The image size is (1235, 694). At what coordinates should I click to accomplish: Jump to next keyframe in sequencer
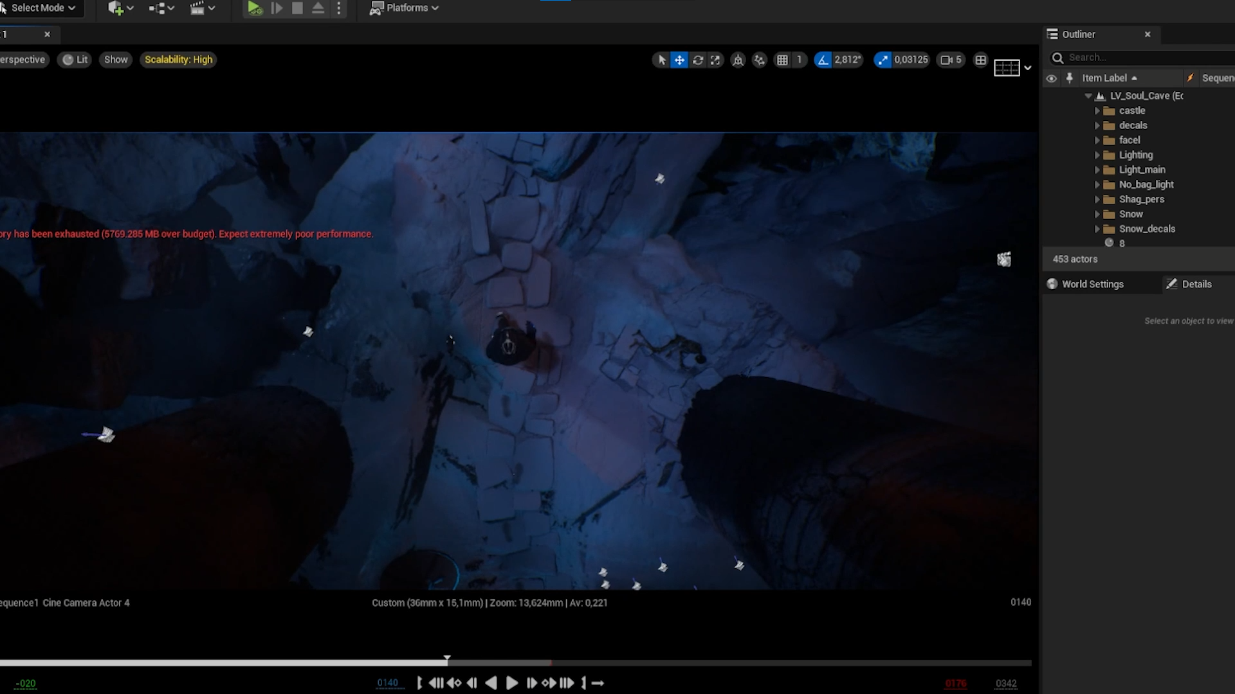(x=549, y=683)
